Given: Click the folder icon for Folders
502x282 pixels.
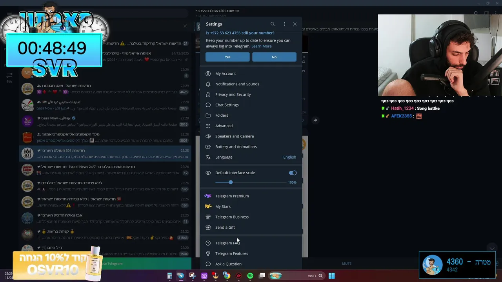Looking at the screenshot, I should [x=208, y=115].
